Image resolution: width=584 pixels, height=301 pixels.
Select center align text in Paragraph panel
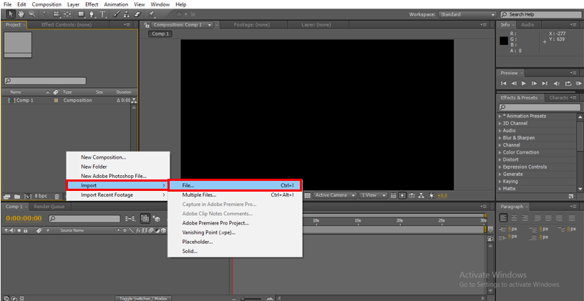514,217
